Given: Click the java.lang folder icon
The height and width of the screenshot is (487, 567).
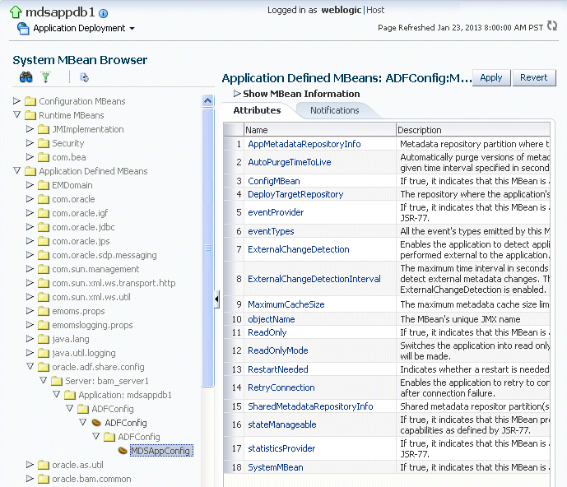Looking at the screenshot, I should point(44,339).
